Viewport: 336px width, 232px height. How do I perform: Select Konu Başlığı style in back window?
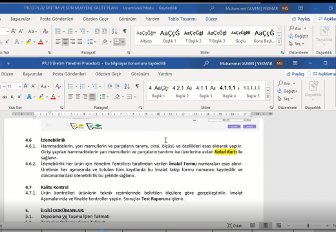[x=264, y=36]
